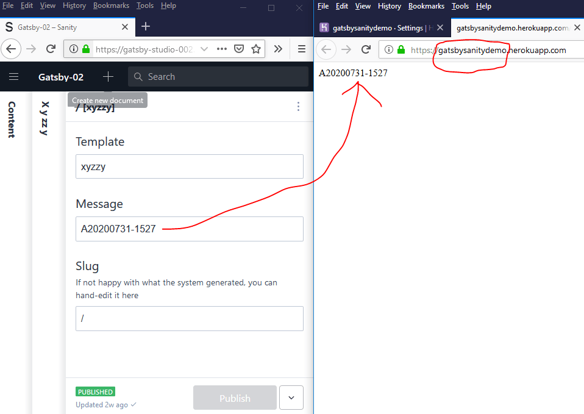Go back in the left Firefox window
The image size is (584, 414).
coord(11,49)
